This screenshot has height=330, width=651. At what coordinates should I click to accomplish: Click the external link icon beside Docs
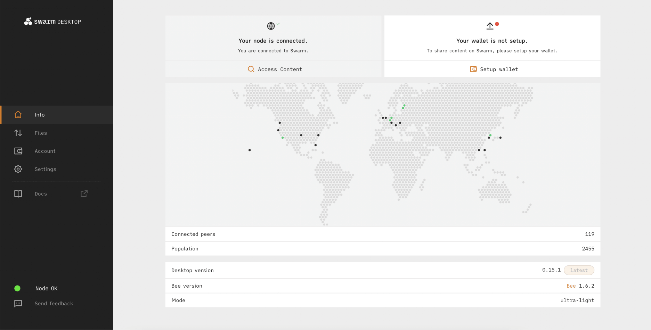pos(84,194)
